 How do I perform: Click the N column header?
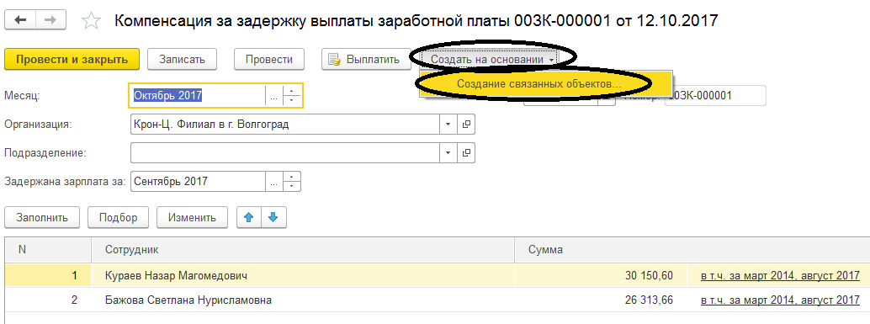click(48, 250)
